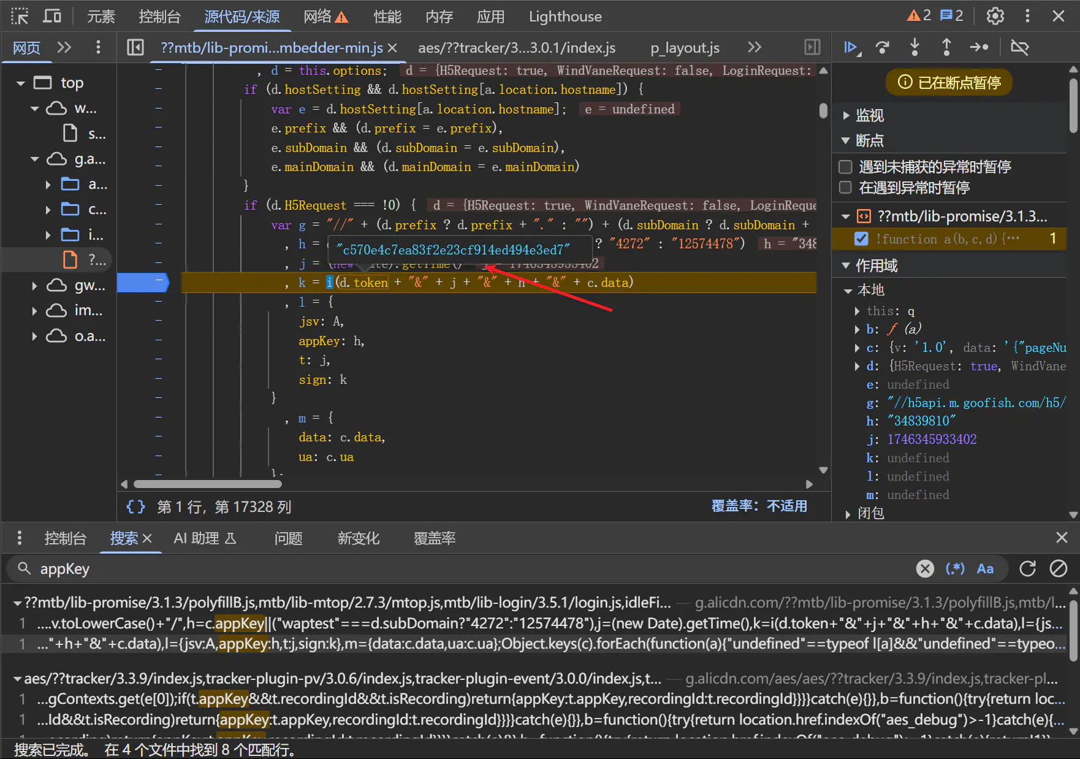Screen dimensions: 1080x759
Task: Uncheck the !function a(b, c, d) breakpoint
Action: pos(861,238)
